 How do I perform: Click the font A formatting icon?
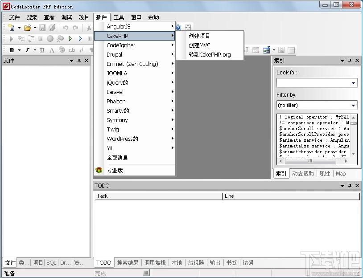(x=52, y=50)
